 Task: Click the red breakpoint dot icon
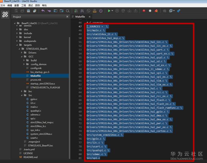tap(144, 11)
